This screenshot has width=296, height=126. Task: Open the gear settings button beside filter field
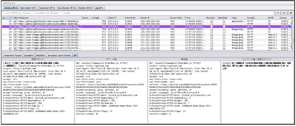tap(291, 13)
